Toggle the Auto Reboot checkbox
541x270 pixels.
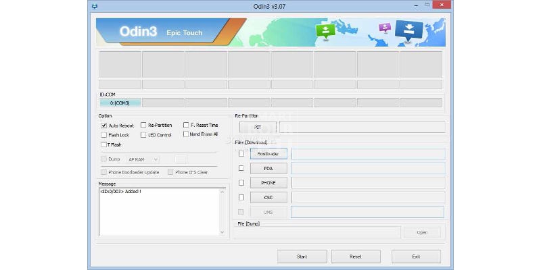click(x=104, y=126)
